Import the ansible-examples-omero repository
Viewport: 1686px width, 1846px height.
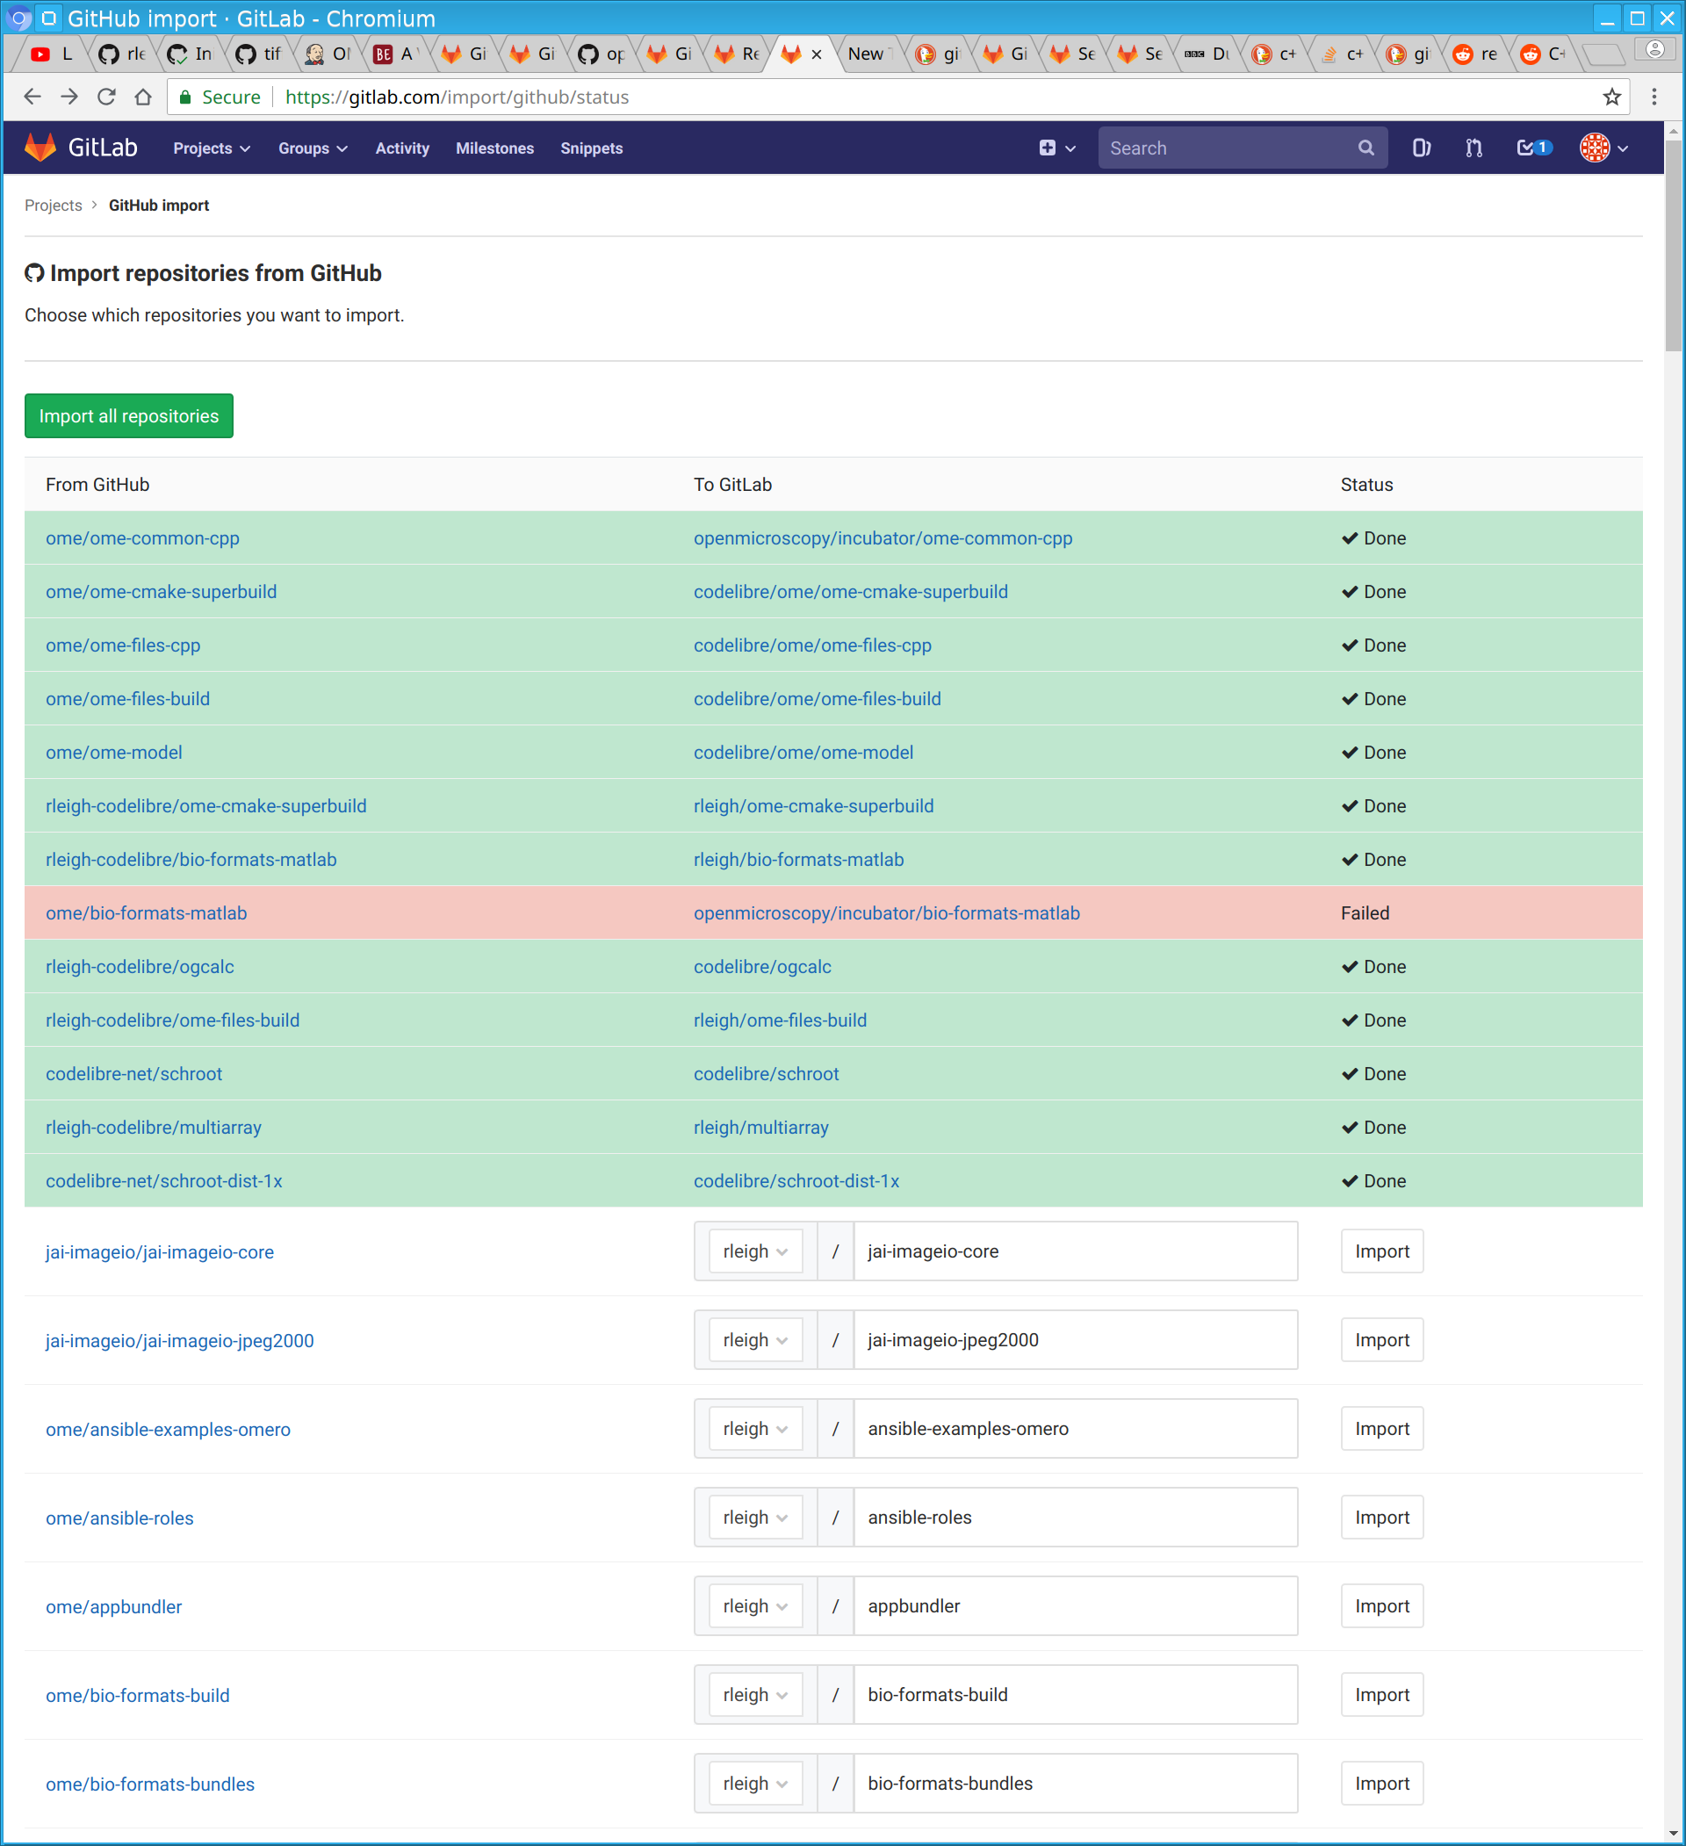[x=1382, y=1429]
